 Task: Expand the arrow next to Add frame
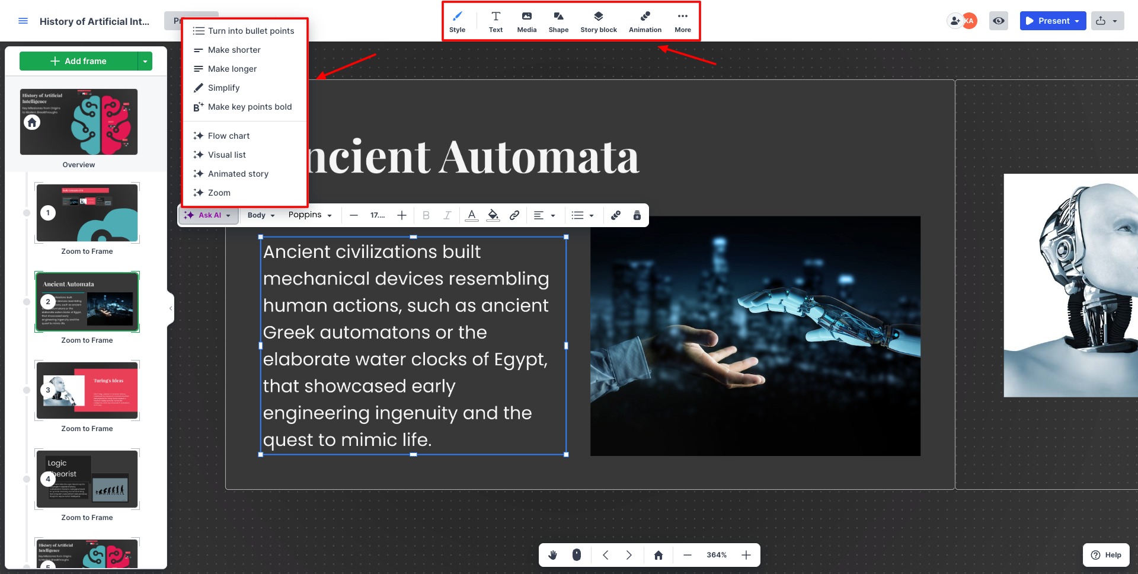coord(145,61)
